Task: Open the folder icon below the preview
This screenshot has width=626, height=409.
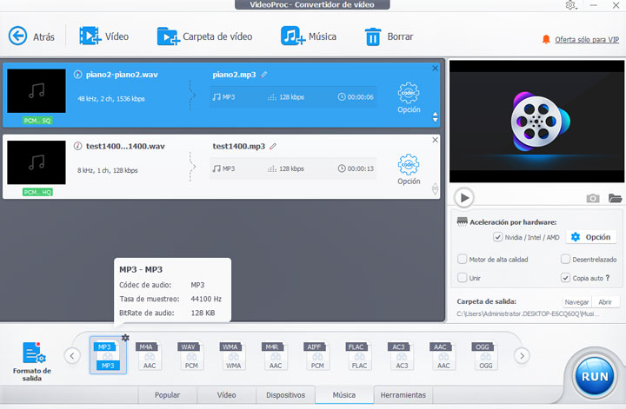Action: click(615, 198)
